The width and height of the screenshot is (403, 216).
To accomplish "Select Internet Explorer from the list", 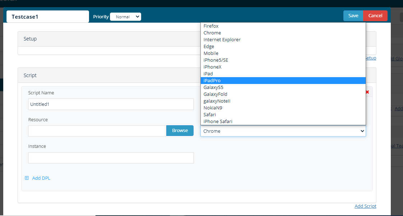I will point(283,39).
